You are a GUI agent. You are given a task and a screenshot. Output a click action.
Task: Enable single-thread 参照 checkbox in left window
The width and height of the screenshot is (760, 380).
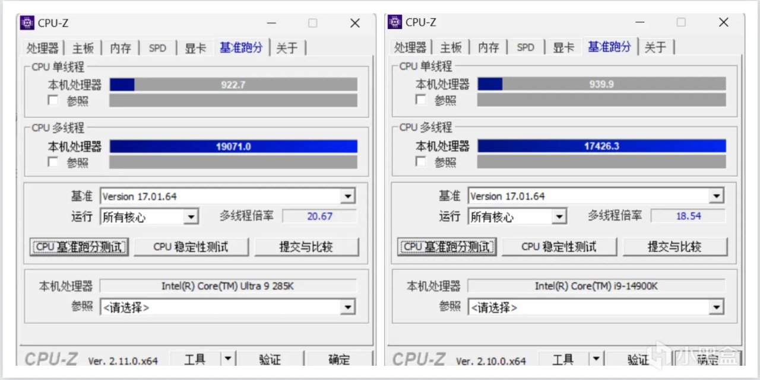tap(53, 101)
